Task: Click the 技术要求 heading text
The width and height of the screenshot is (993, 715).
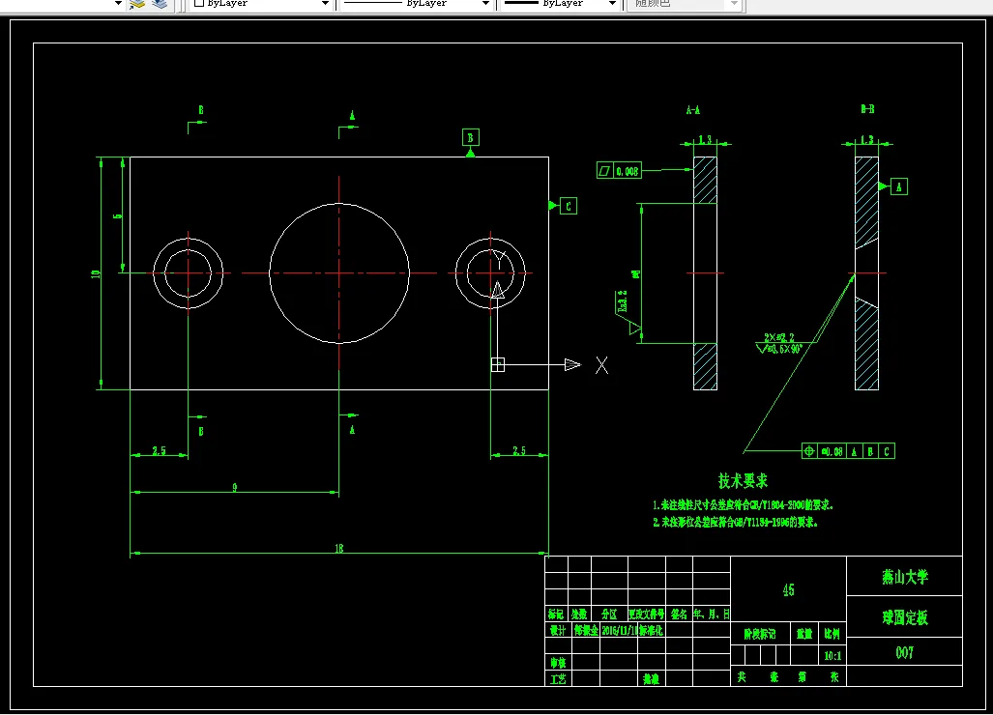Action: point(743,481)
